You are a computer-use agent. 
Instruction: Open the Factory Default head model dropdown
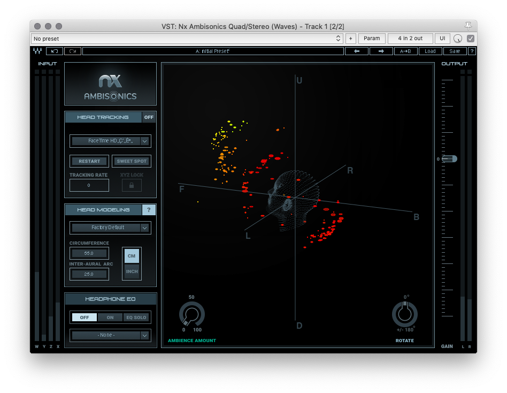[110, 228]
